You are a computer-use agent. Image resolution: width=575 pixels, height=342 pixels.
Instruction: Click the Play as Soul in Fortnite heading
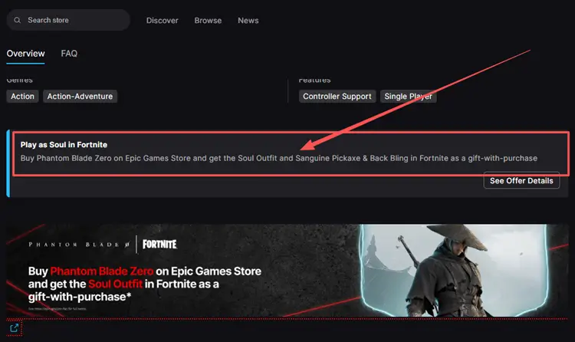[x=64, y=145]
